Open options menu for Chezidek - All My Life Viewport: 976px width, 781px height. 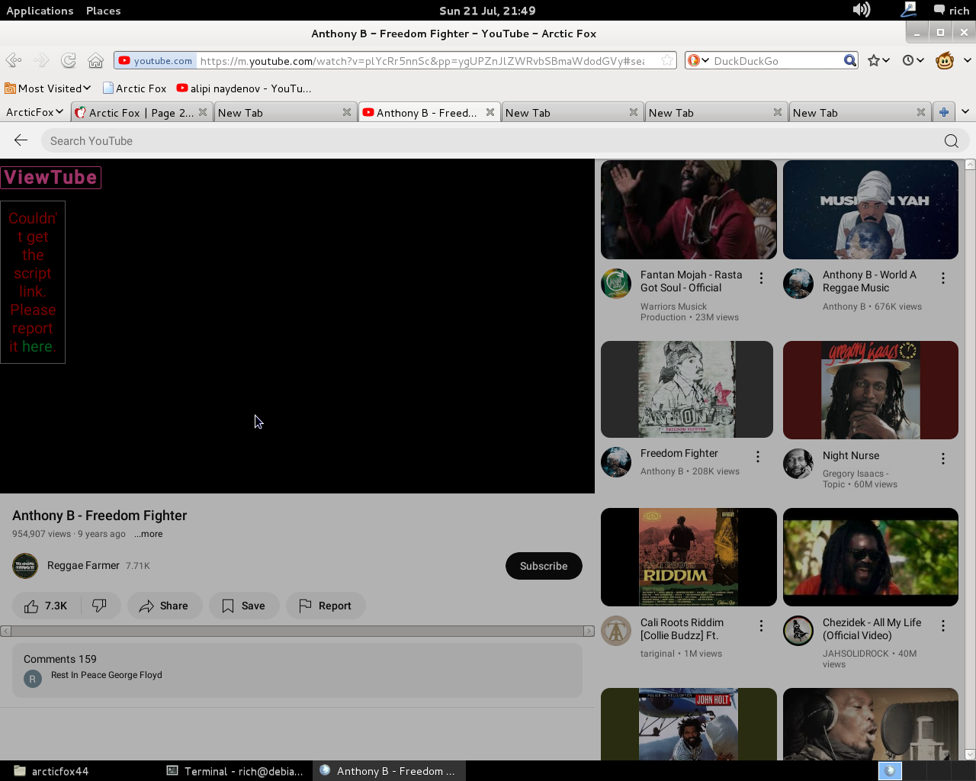[943, 625]
